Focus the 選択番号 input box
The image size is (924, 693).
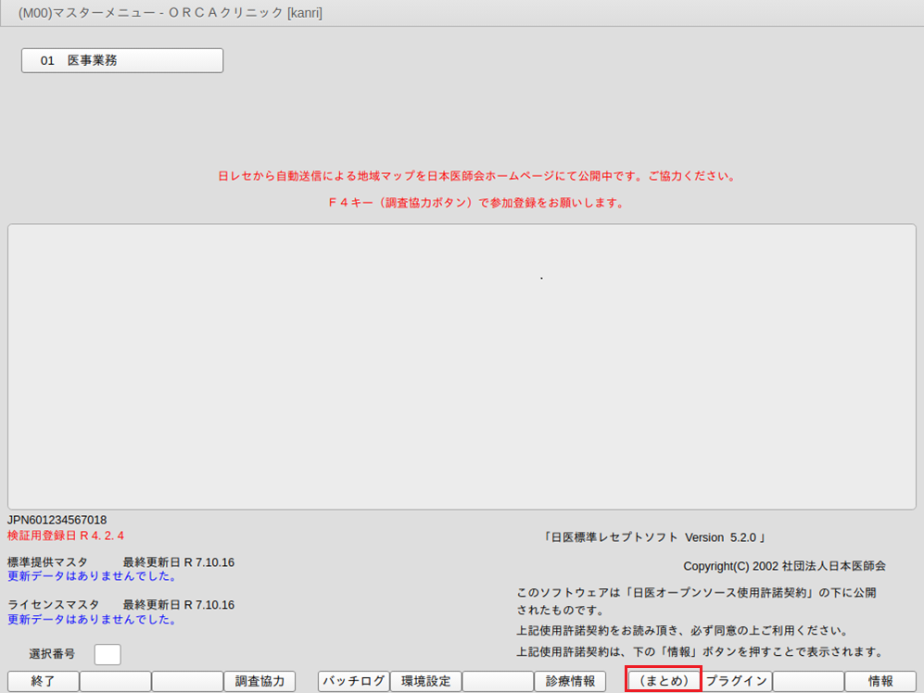tap(108, 654)
